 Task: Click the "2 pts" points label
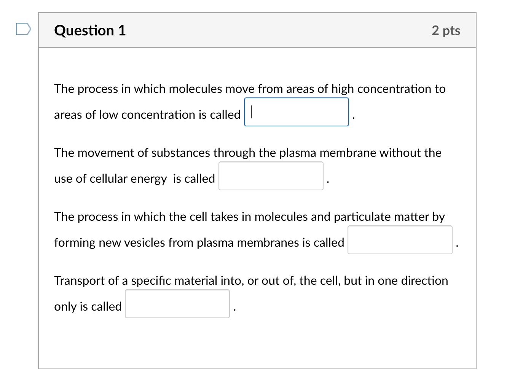[446, 30]
